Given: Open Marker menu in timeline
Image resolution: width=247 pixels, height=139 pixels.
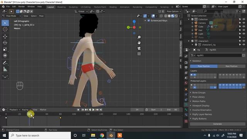Looking at the screenshot, I should click(43, 110).
